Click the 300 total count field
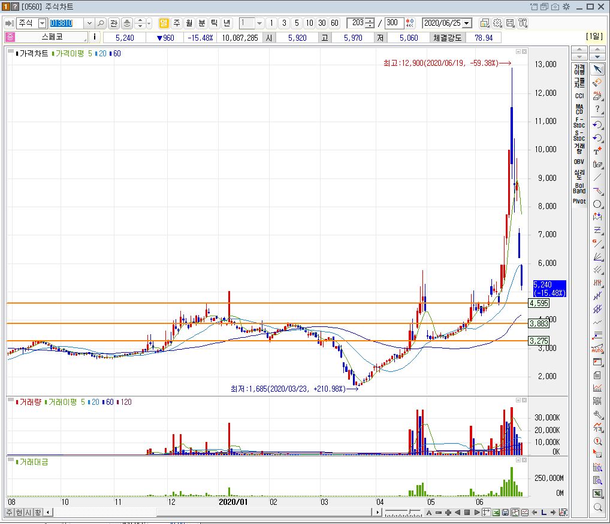610x524 pixels. click(394, 23)
